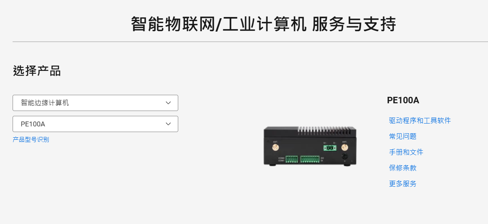Screen dimensions: 488x224
Task: View the 保修条款 link
Action: coord(403,168)
